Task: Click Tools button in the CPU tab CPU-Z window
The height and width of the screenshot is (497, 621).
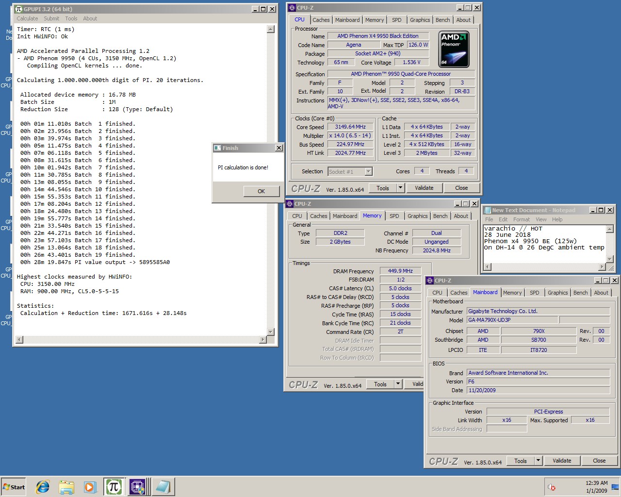Action: coord(383,188)
